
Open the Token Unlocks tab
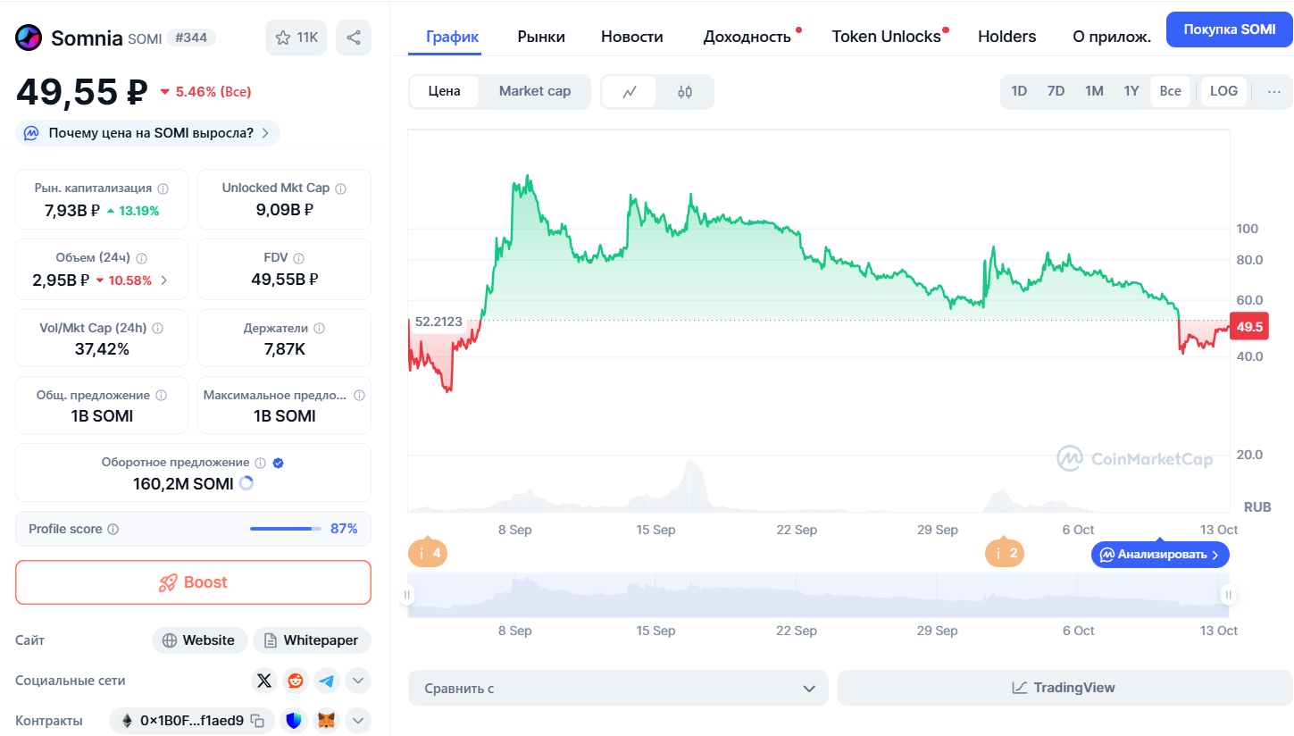point(886,37)
